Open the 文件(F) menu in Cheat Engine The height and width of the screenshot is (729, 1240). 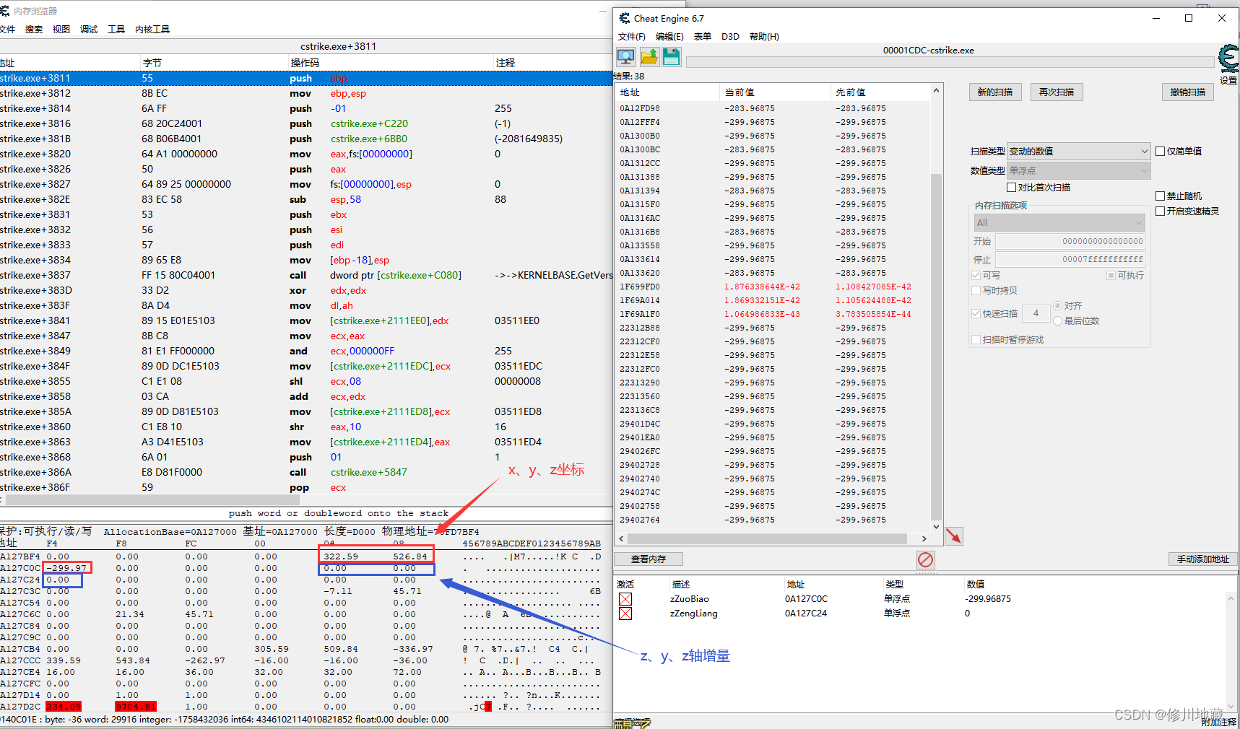click(632, 36)
